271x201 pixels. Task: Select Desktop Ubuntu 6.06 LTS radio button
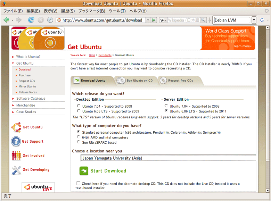click(79, 111)
